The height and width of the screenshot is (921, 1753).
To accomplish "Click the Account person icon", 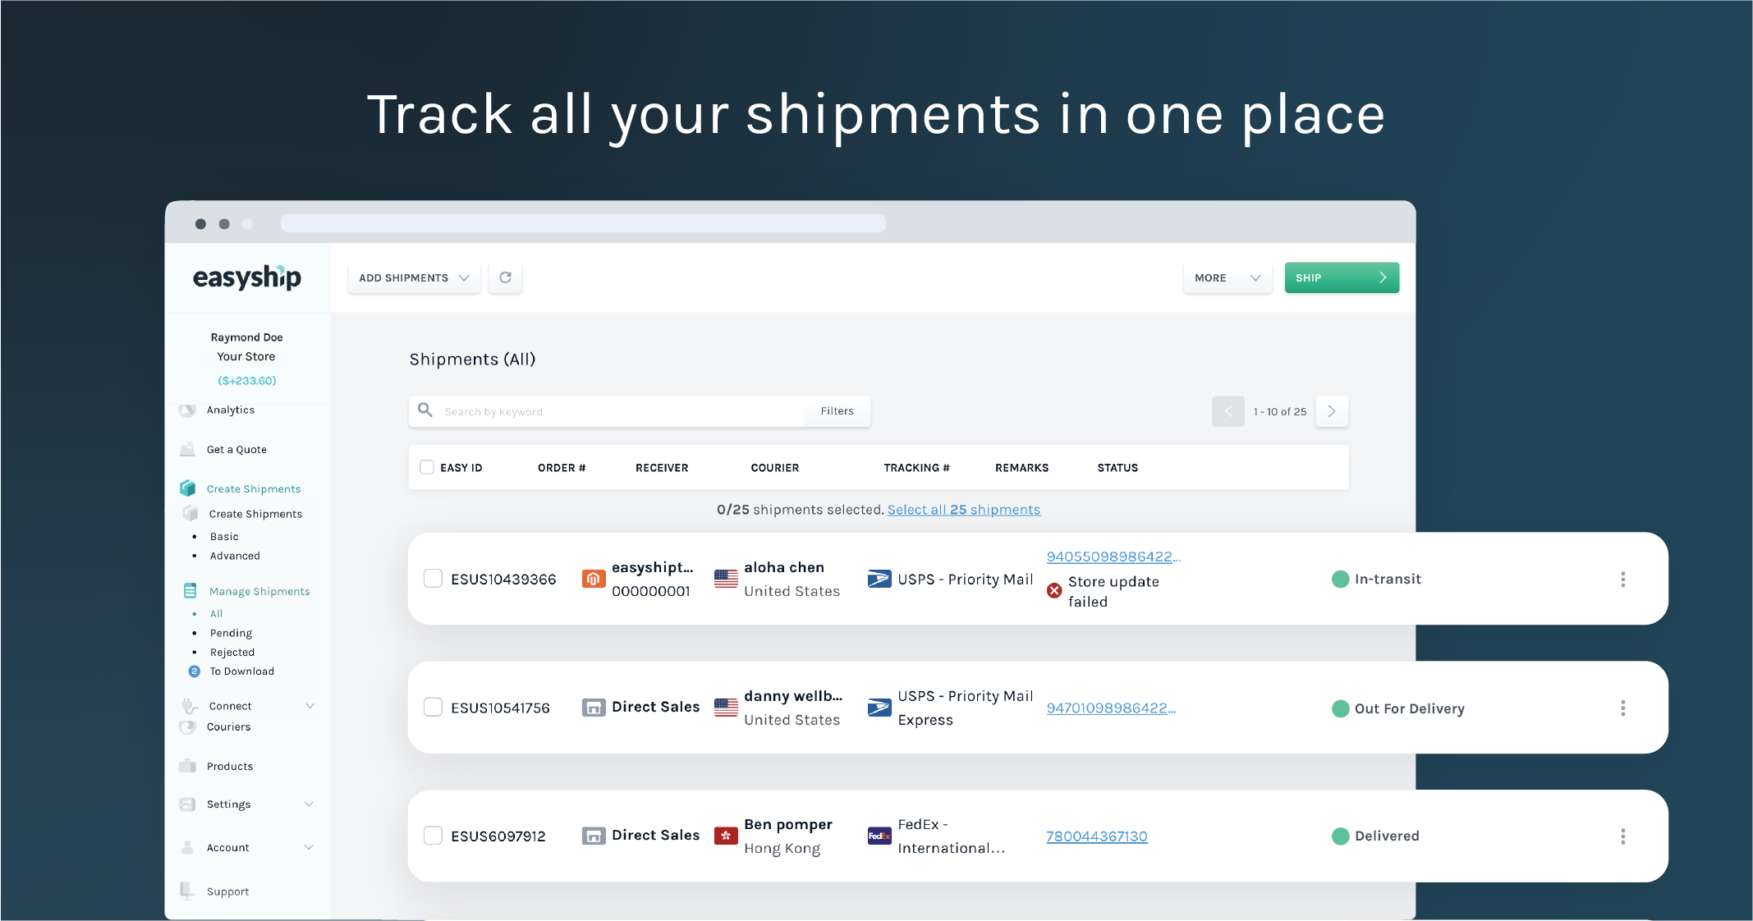I will point(187,847).
